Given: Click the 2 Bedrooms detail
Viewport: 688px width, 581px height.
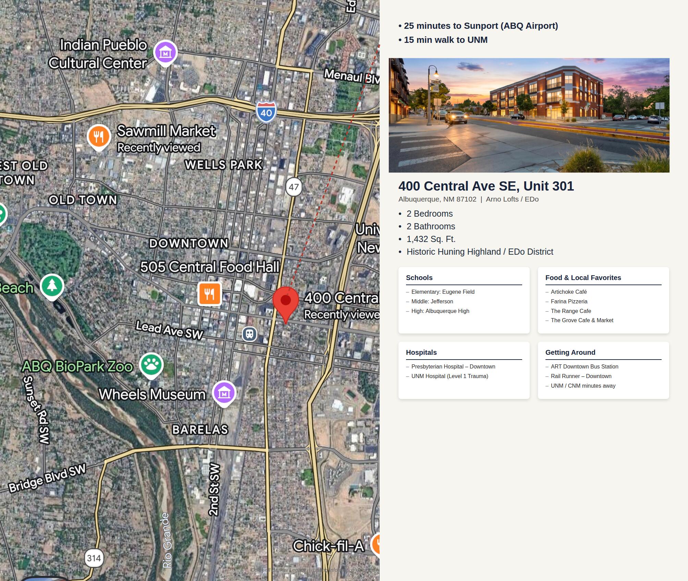Looking at the screenshot, I should point(429,214).
